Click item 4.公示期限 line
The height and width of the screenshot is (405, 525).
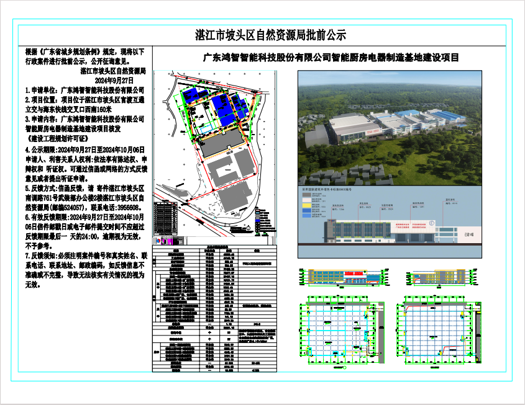85,149
